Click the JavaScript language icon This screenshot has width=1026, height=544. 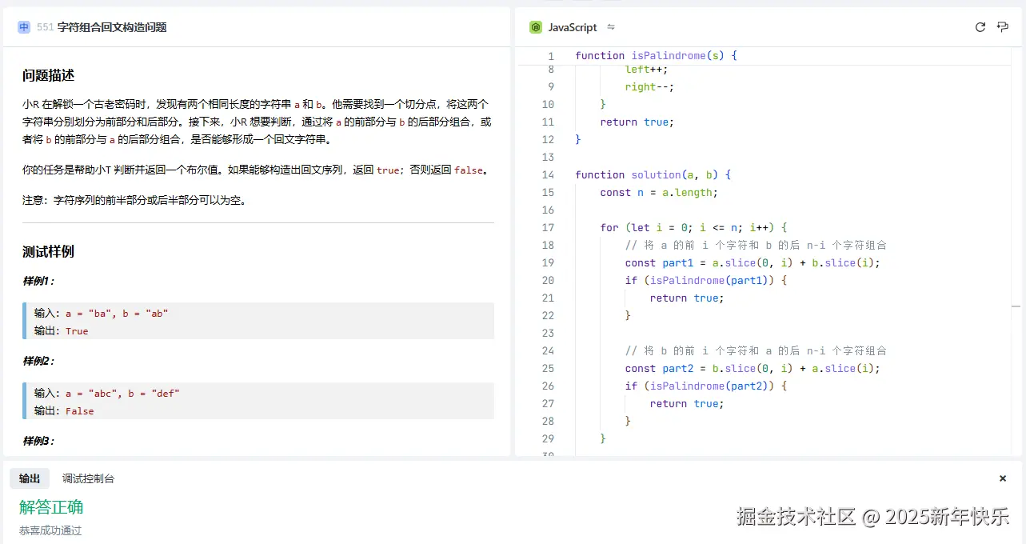[534, 26]
